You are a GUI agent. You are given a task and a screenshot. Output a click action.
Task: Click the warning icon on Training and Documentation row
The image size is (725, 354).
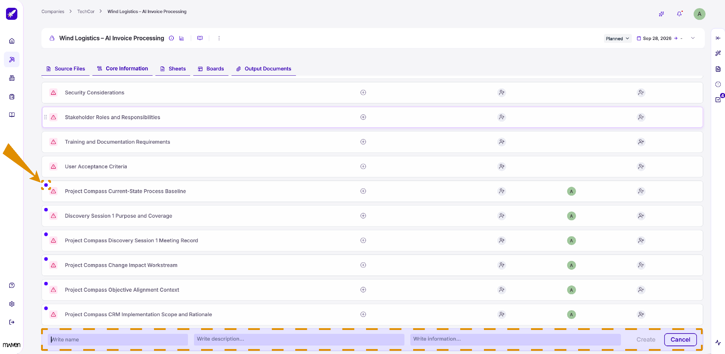point(53,142)
